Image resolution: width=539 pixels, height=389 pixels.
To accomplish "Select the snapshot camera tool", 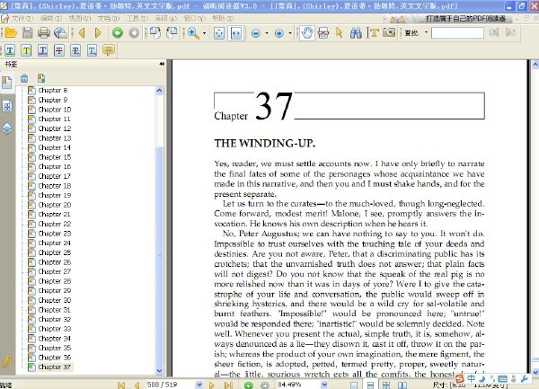I will (389, 33).
